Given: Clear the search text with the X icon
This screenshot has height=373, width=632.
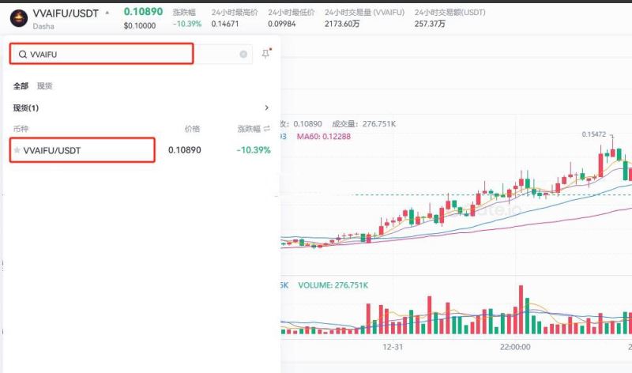Looking at the screenshot, I should tap(243, 55).
